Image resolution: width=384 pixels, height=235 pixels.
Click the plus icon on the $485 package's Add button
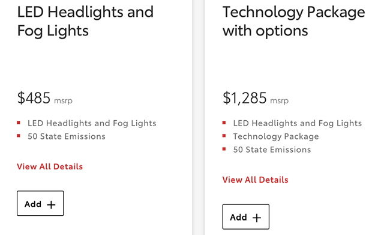click(51, 204)
